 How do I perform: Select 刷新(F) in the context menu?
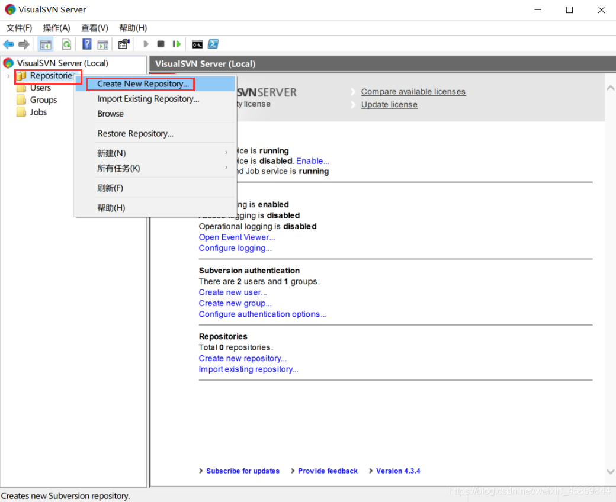(x=156, y=188)
